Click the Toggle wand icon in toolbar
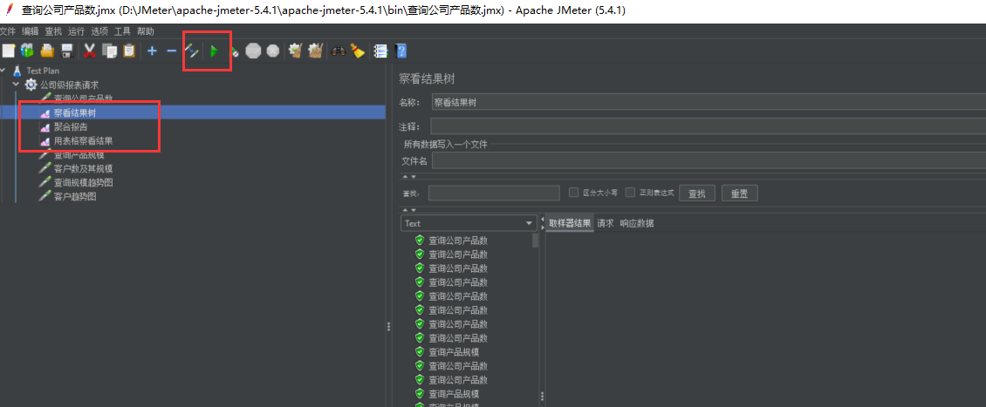 click(192, 51)
